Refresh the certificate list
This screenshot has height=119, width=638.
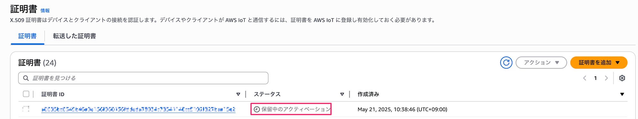click(x=506, y=63)
